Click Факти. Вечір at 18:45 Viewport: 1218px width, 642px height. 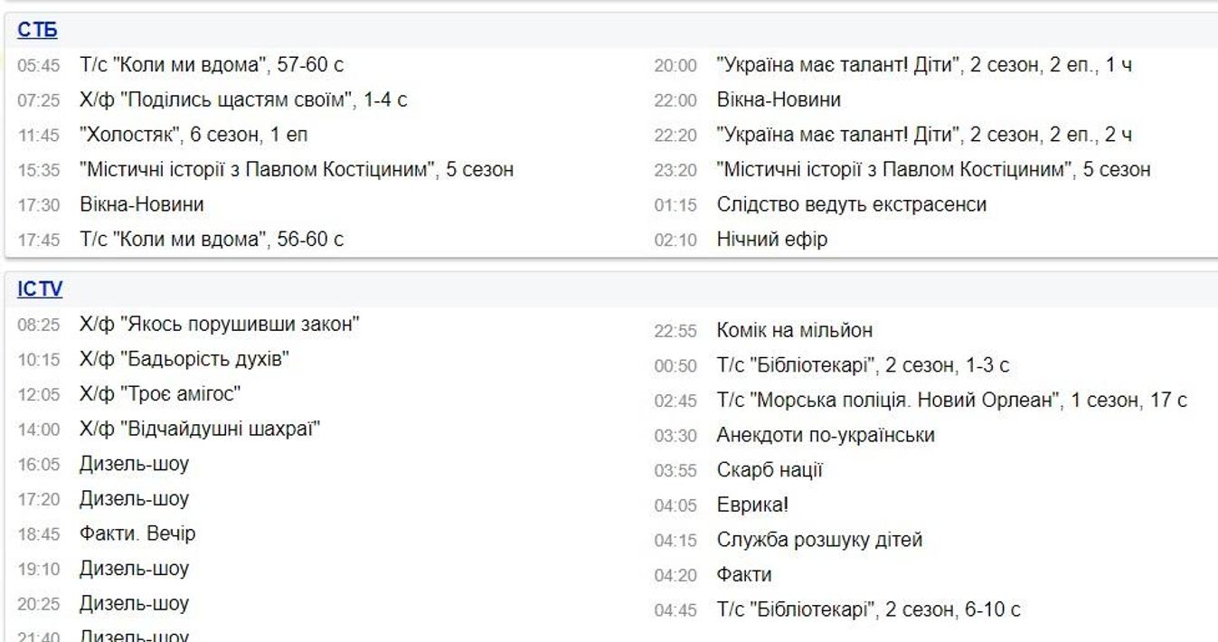pos(137,533)
